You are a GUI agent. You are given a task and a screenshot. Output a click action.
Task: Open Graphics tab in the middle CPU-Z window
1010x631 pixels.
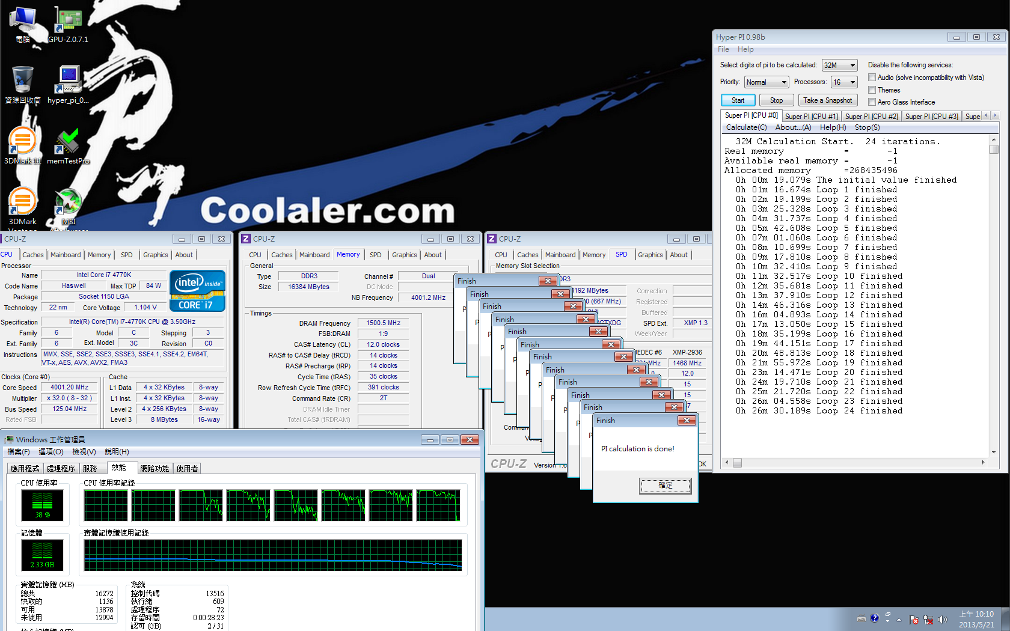click(405, 255)
